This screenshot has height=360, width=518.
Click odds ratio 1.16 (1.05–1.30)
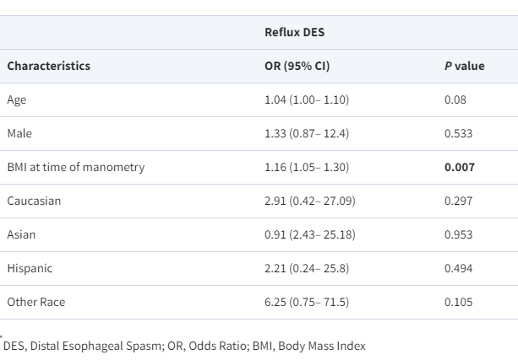(306, 167)
